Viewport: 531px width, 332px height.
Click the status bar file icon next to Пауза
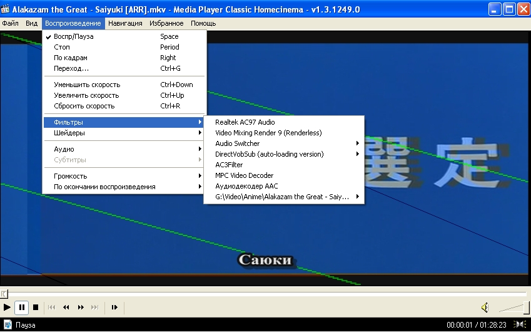tap(8, 324)
